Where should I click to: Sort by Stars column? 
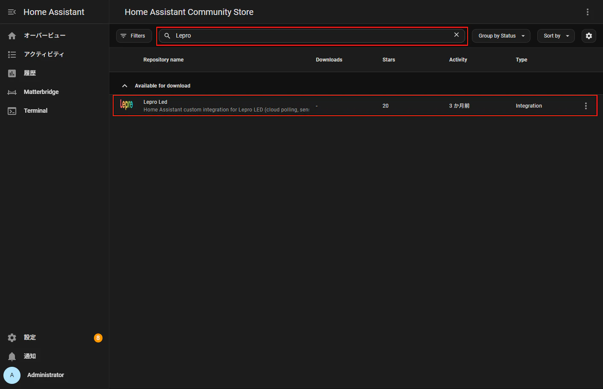(389, 60)
